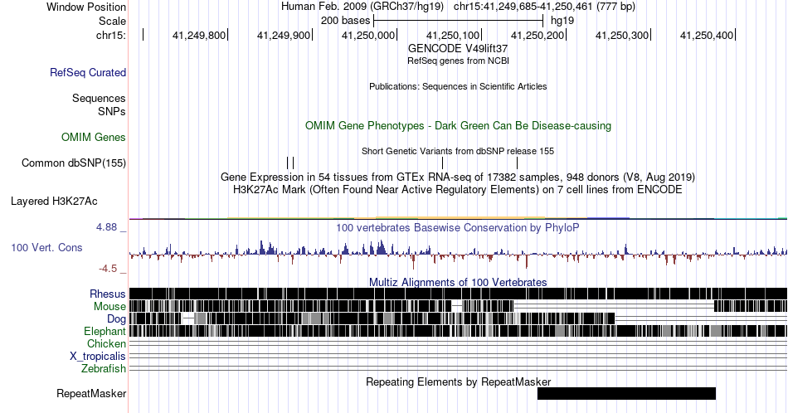788x413 pixels.
Task: Select the Common dbSNP(155) track label
Action: [x=74, y=163]
